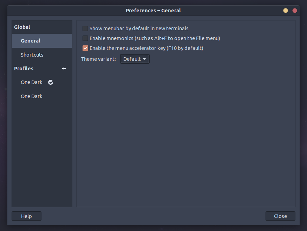Click the small arrow on the Default combo box
Image resolution: width=307 pixels, height=231 pixels.
pos(144,59)
